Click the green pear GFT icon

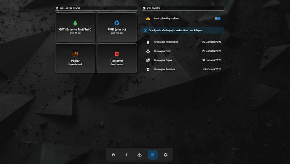coord(75,23)
